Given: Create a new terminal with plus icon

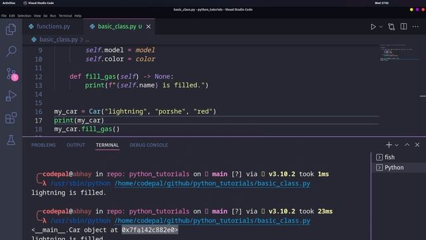Looking at the screenshot, I should (x=389, y=145).
